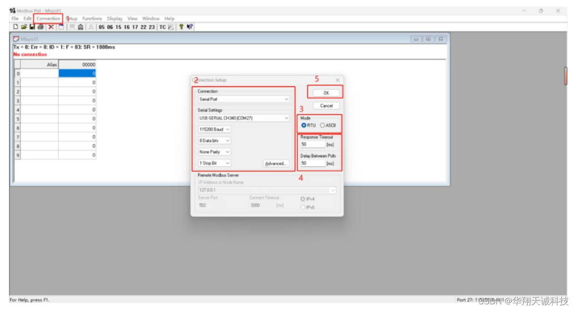This screenshot has width=576, height=310.
Task: Maximize the Mbpoll1 child window
Action: (428, 39)
